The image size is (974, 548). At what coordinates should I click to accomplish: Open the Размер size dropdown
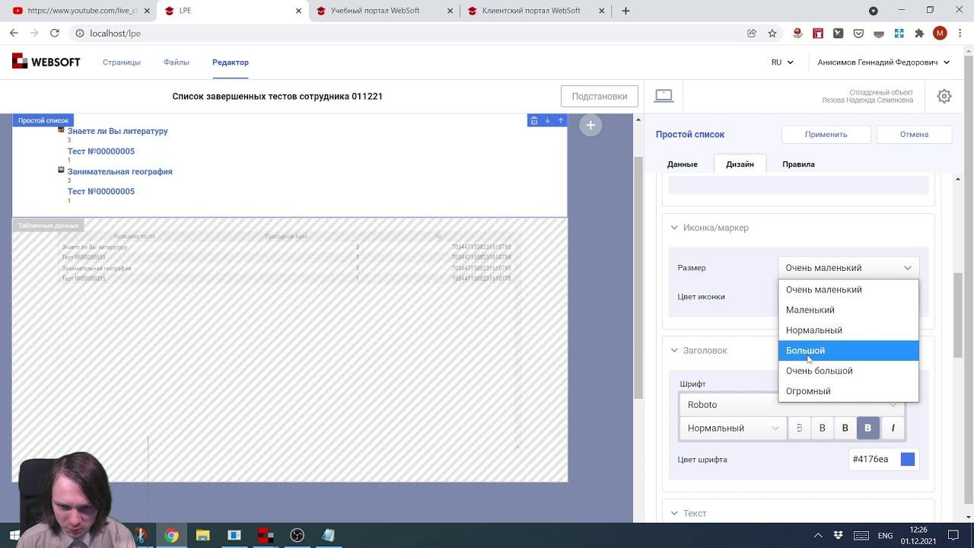(848, 268)
